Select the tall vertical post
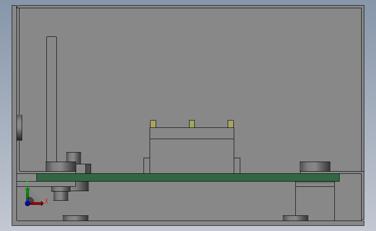This screenshot has height=231, width=376. (52, 99)
